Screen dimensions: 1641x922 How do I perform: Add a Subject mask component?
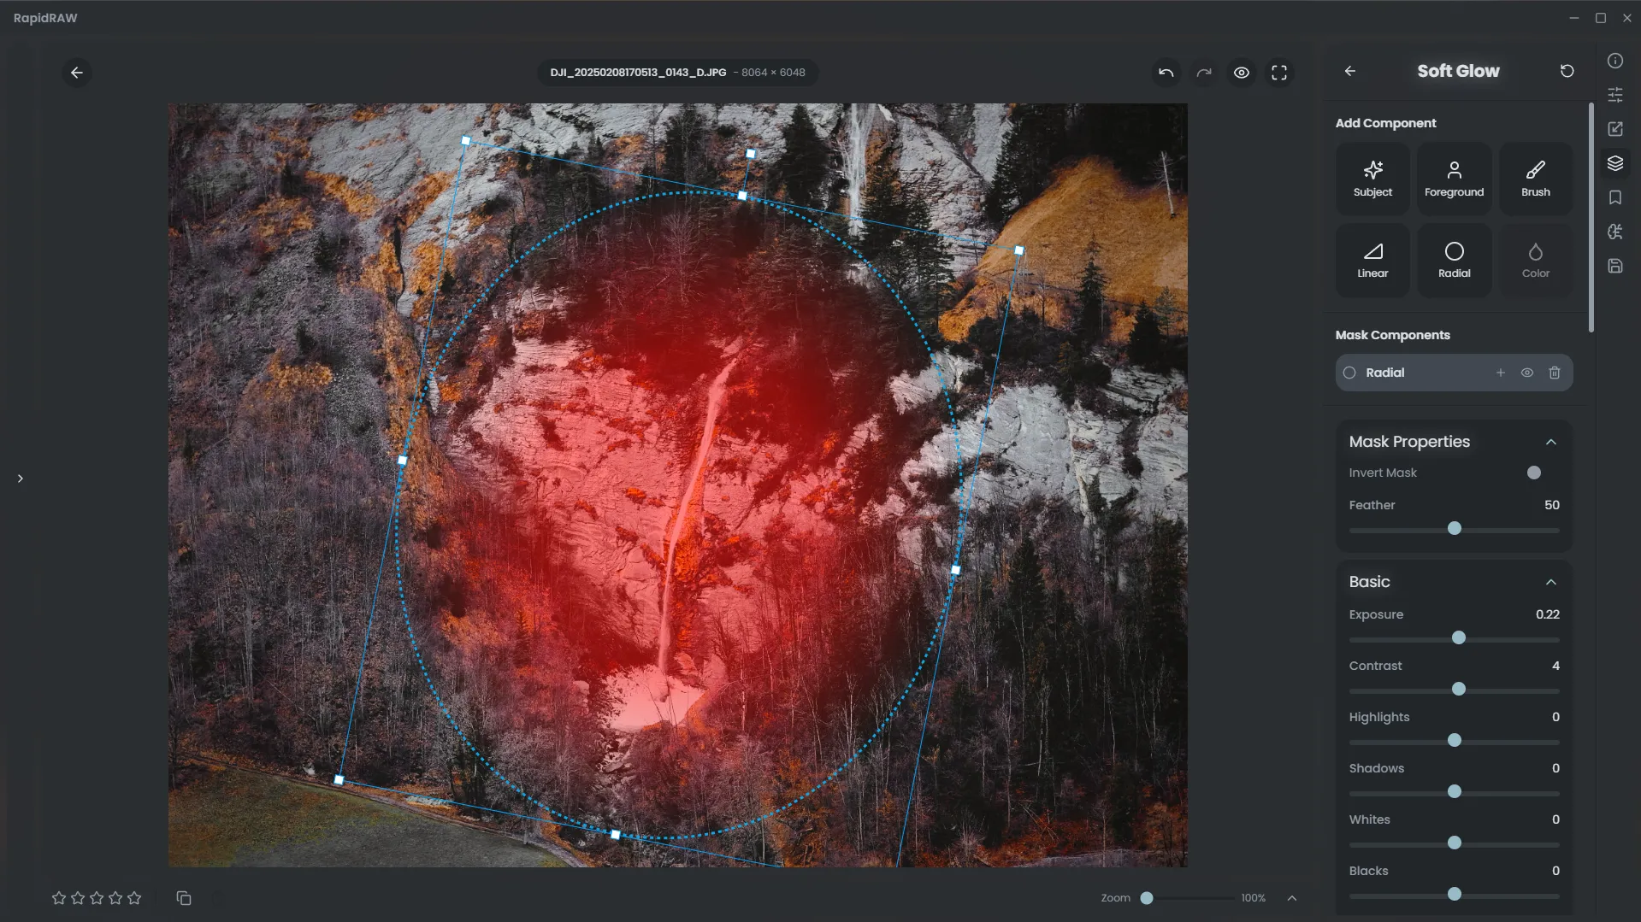(1372, 179)
